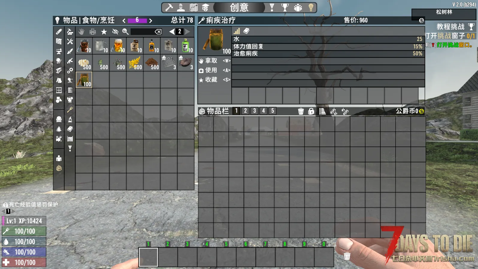Pick the yellow goldenrod flower item
The height and width of the screenshot is (269, 478).
tap(135, 63)
